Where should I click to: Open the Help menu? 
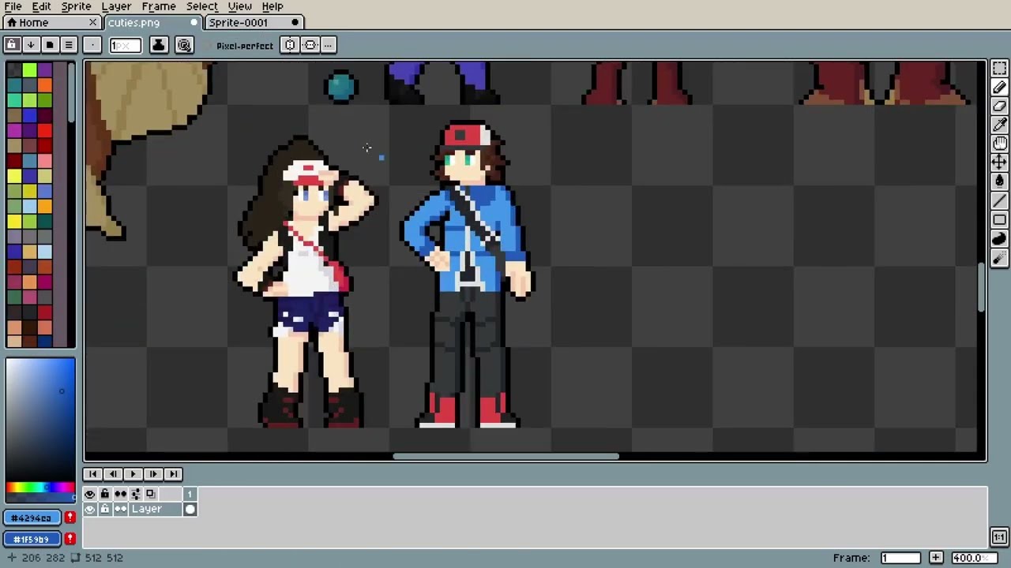272,6
